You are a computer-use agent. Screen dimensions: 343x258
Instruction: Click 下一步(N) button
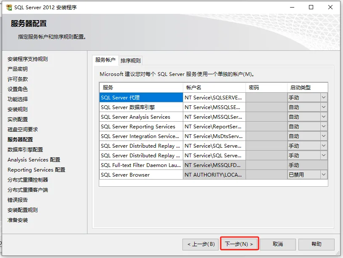(x=239, y=244)
